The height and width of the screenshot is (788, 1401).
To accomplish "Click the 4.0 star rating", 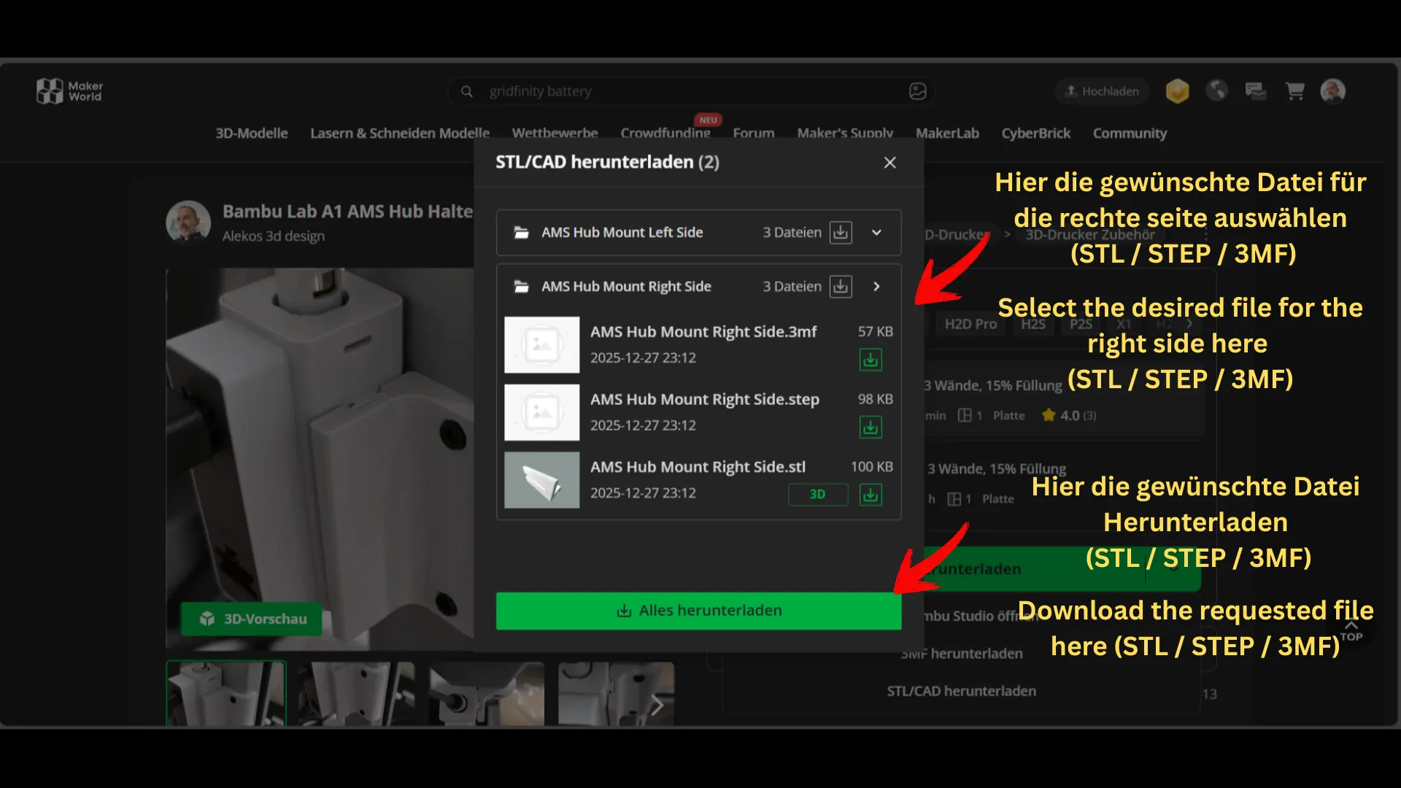I will 1069,416.
